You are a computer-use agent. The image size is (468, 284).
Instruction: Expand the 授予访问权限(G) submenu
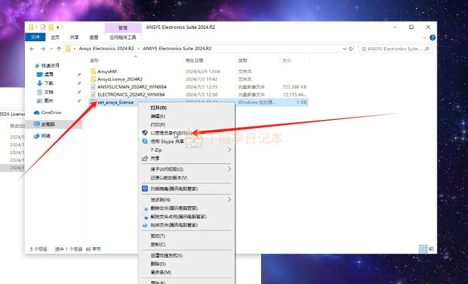pyautogui.click(x=229, y=169)
